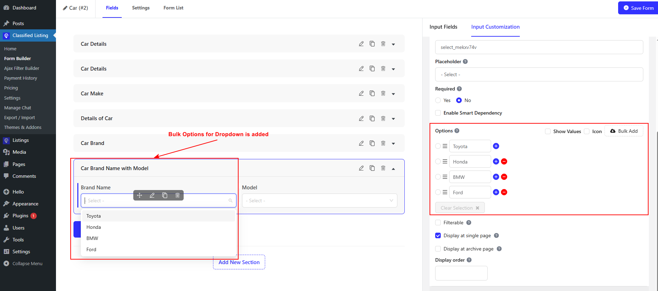The height and width of the screenshot is (291, 658).
Task: Expand the Car Make section
Action: [394, 94]
